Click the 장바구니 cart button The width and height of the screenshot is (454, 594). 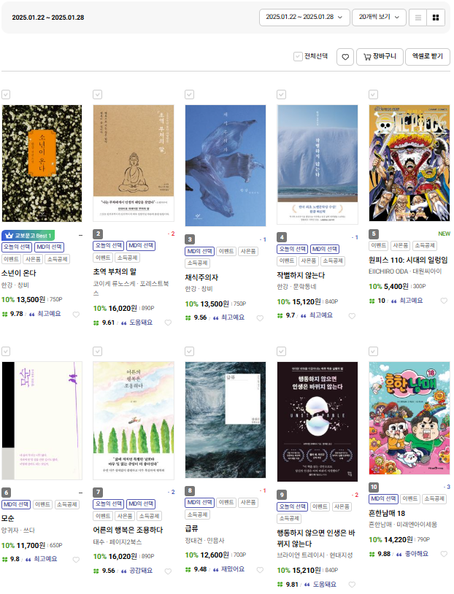[380, 57]
